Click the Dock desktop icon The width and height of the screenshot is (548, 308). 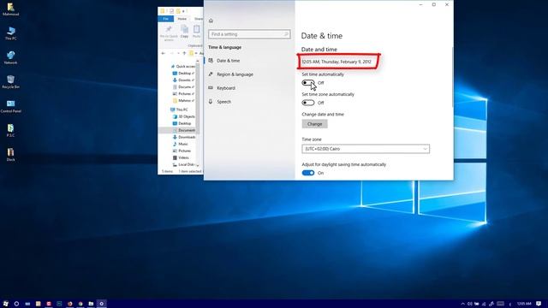pyautogui.click(x=11, y=154)
